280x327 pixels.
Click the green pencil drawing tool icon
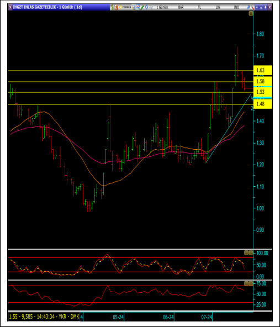point(142,7)
